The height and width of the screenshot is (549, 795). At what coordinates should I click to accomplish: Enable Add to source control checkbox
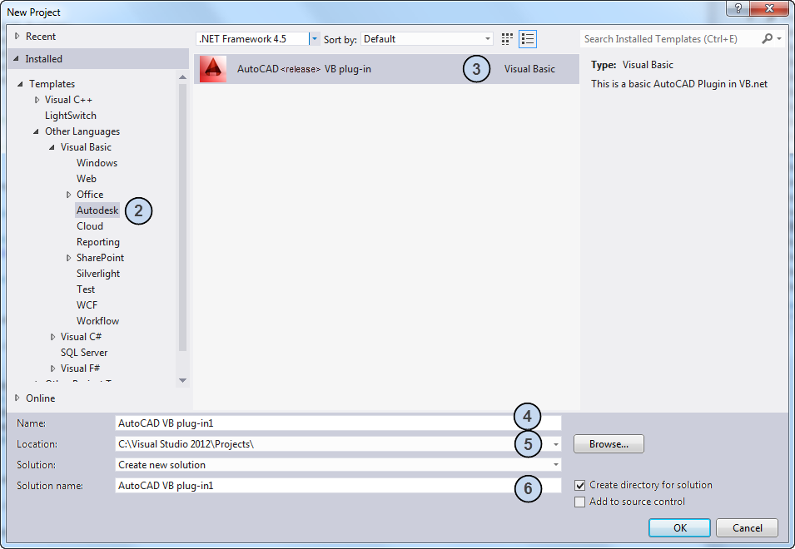point(580,502)
